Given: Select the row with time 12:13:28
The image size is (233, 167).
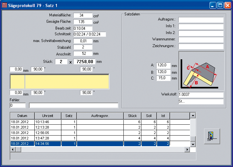Looking at the screenshot, I should click(100, 127).
